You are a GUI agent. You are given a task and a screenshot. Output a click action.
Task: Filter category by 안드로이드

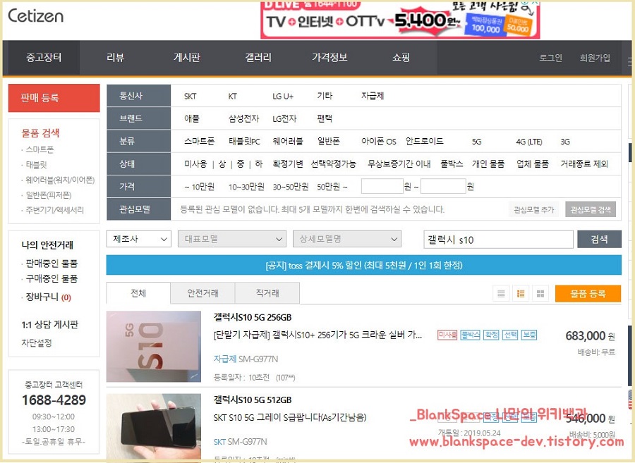(x=425, y=141)
